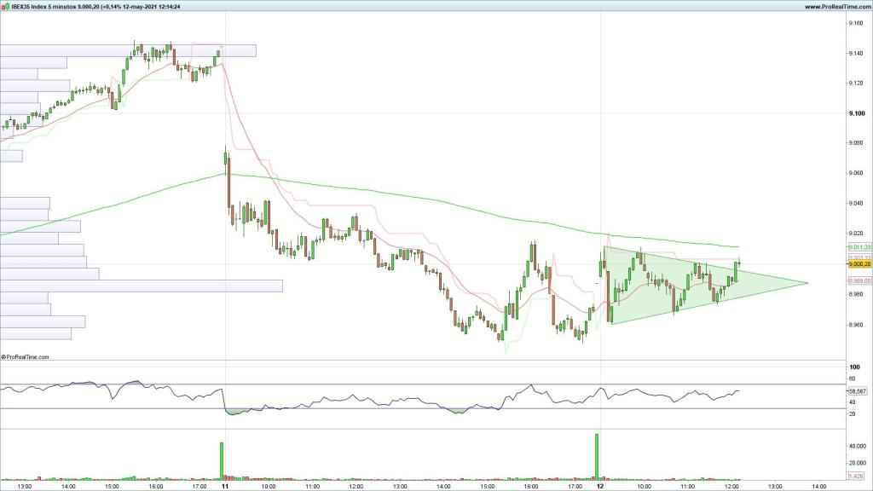Click the 9.160 level on price axis
873x491 pixels.
[857, 23]
